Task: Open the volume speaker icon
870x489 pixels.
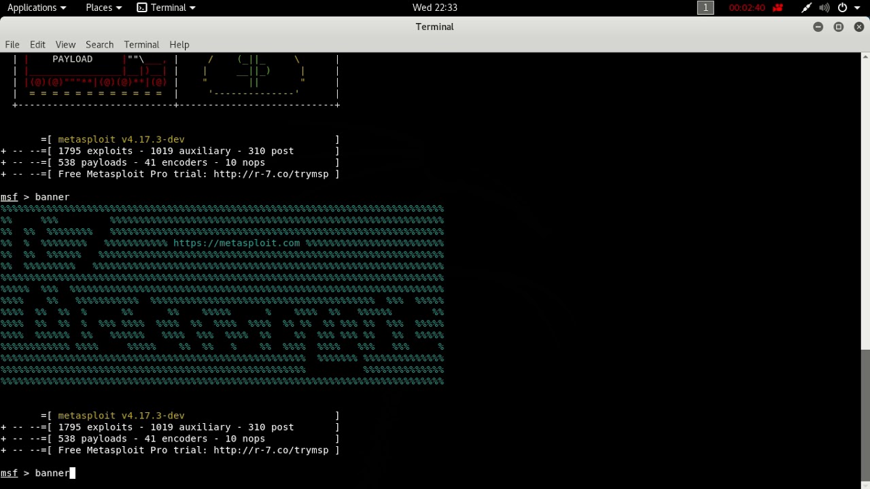Action: click(x=824, y=7)
